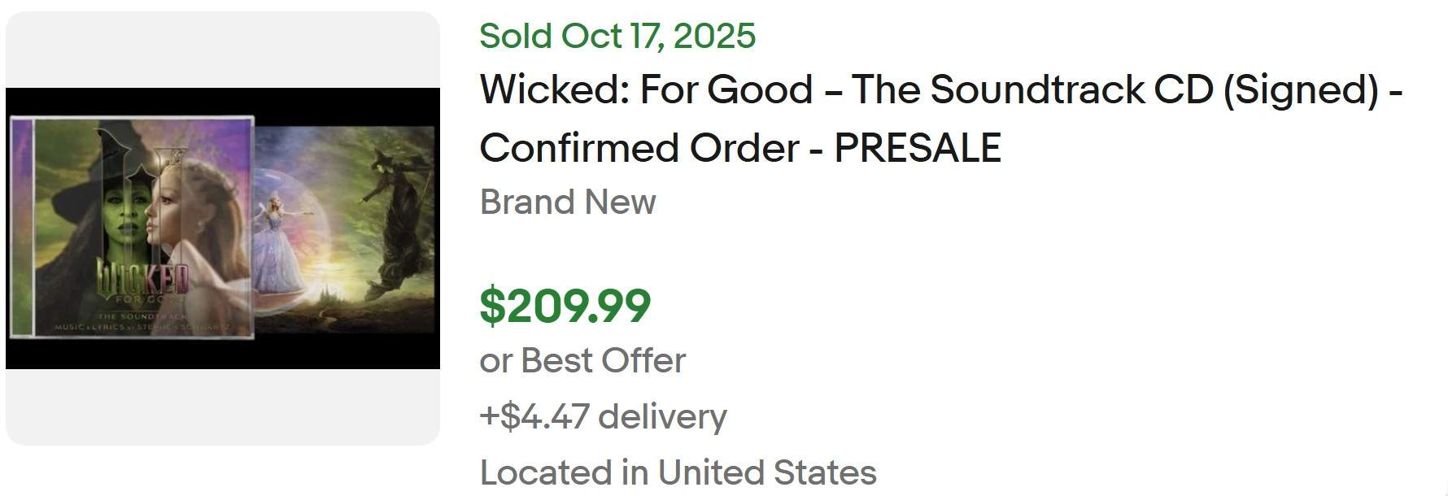Open the Wicked soundtrack listing thumbnail
1448x496 pixels.
click(x=222, y=228)
